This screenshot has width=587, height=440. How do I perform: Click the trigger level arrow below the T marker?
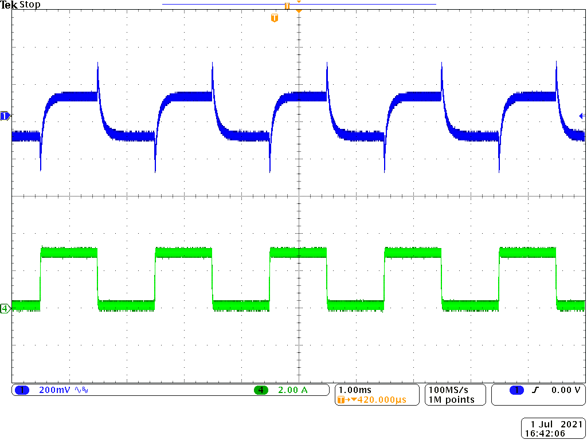298,10
